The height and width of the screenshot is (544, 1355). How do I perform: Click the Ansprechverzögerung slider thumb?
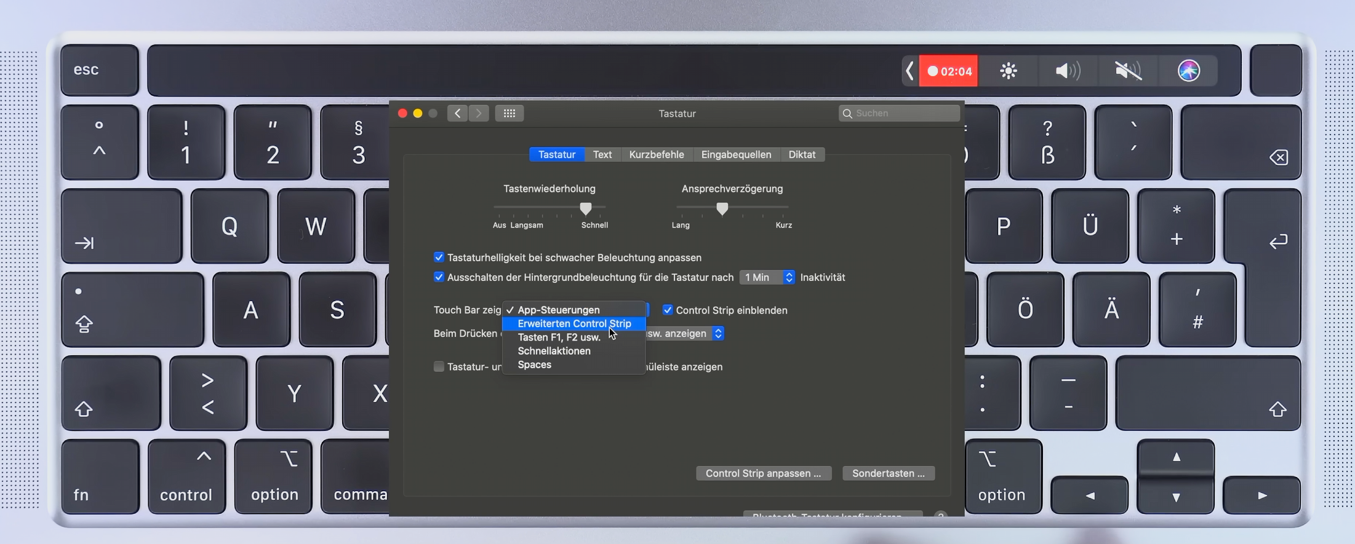[x=722, y=208]
